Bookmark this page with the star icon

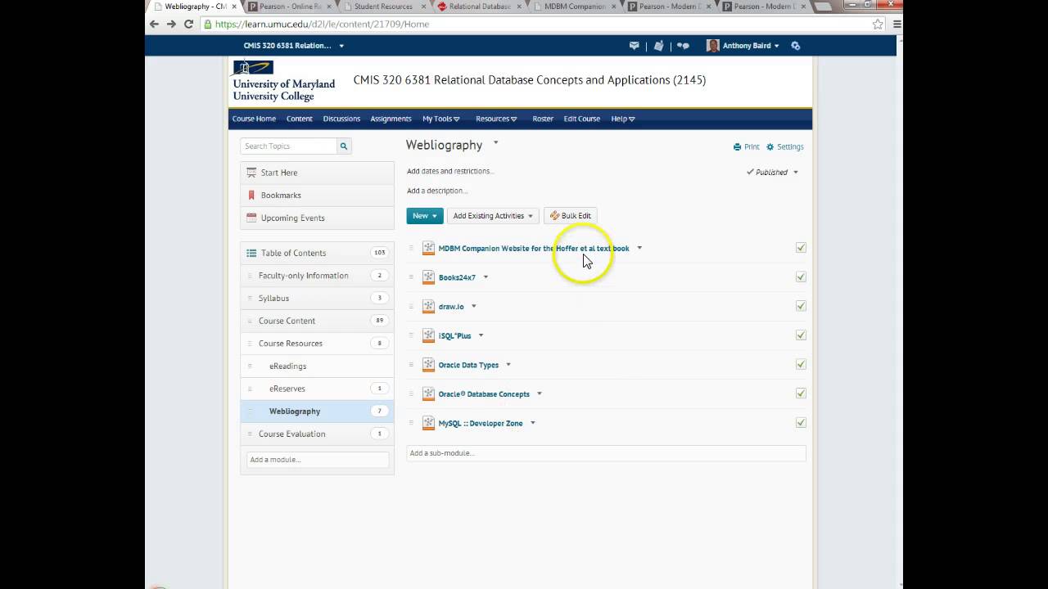click(x=878, y=25)
